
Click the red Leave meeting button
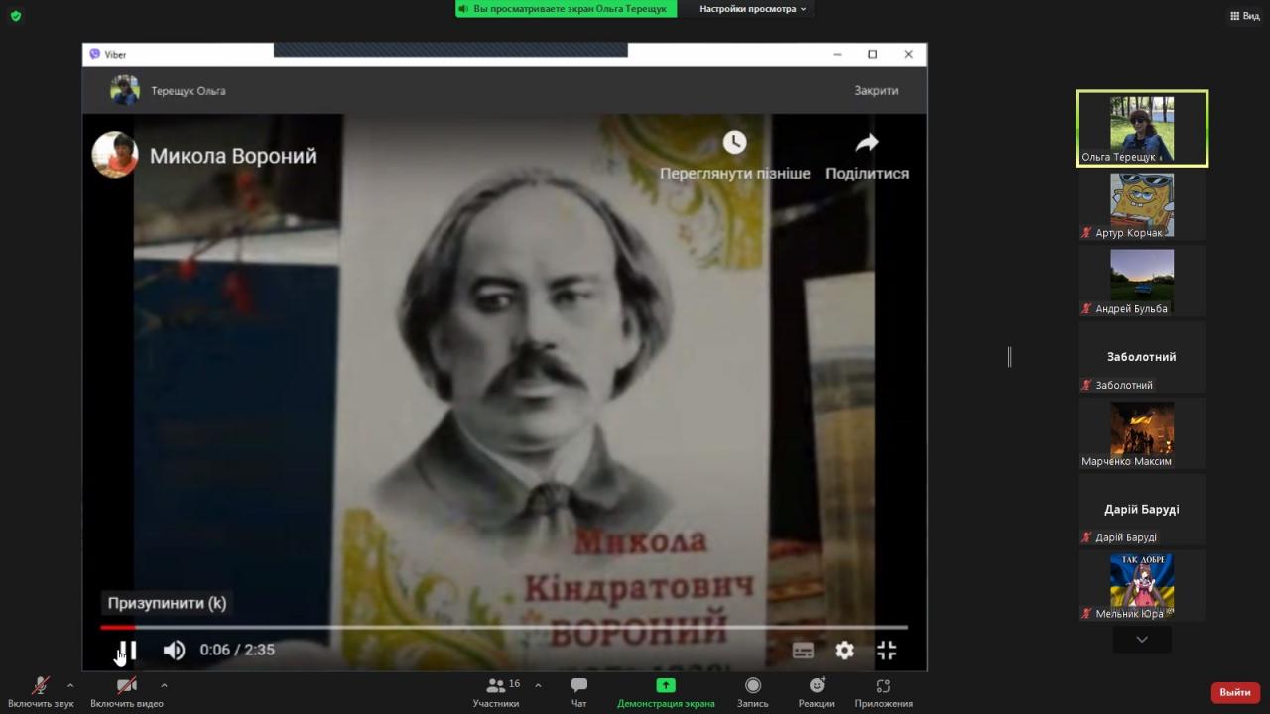[1235, 692]
